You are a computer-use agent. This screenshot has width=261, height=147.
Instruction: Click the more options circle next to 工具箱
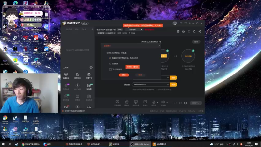pyautogui.click(x=91, y=68)
